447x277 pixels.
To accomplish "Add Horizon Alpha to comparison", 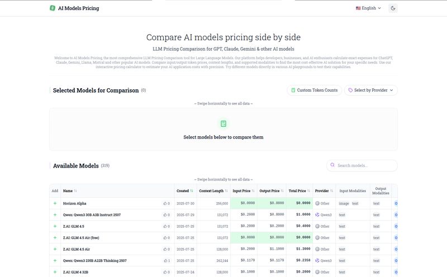I will click(x=55, y=203).
